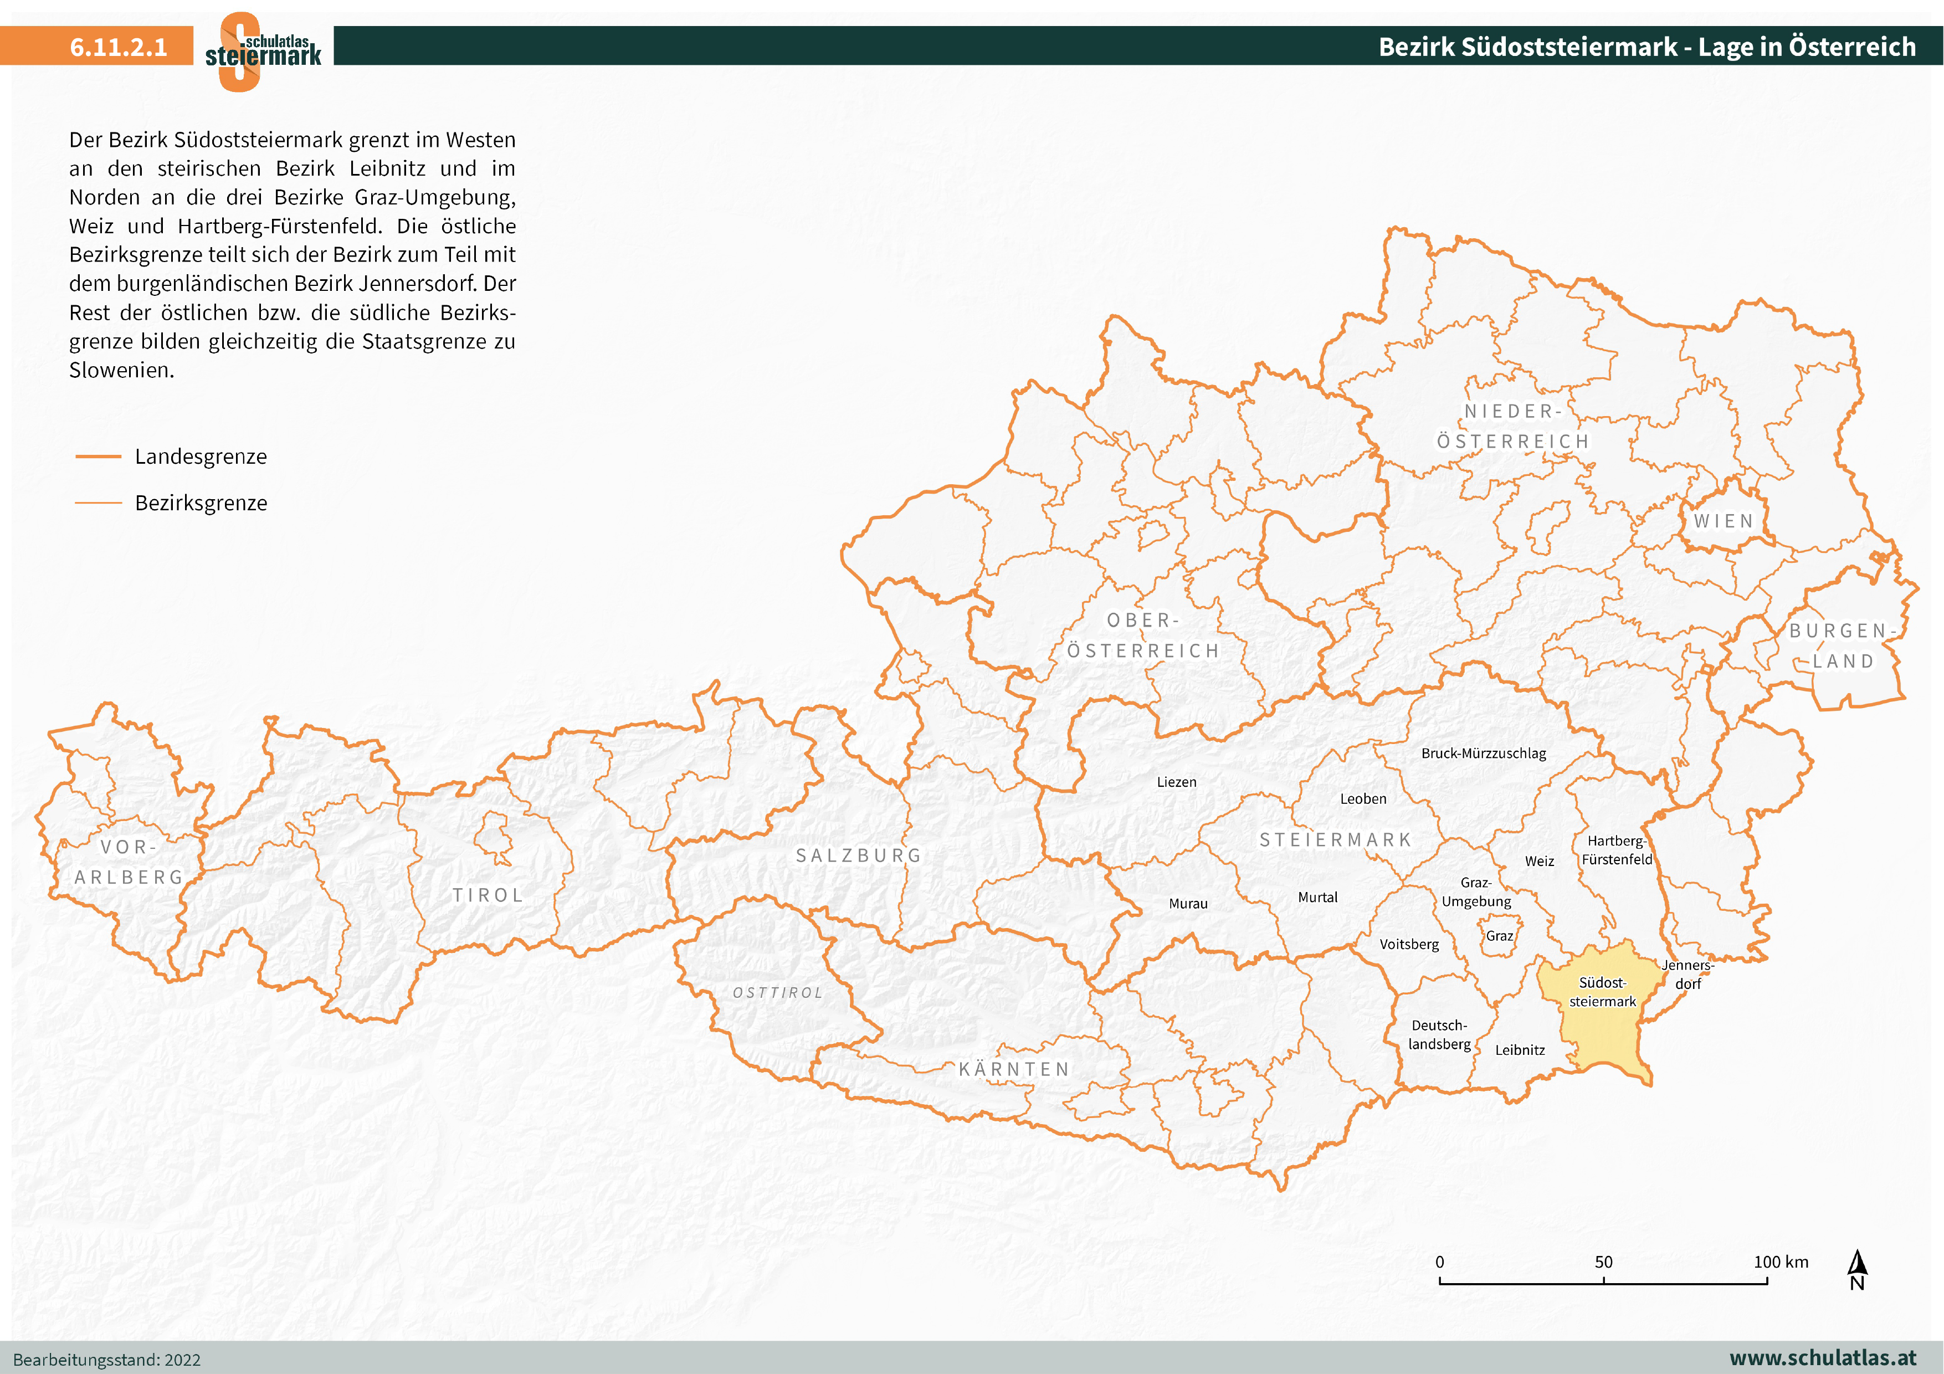
Task: Click the 6.11.2.1 section tab
Action: (x=119, y=48)
